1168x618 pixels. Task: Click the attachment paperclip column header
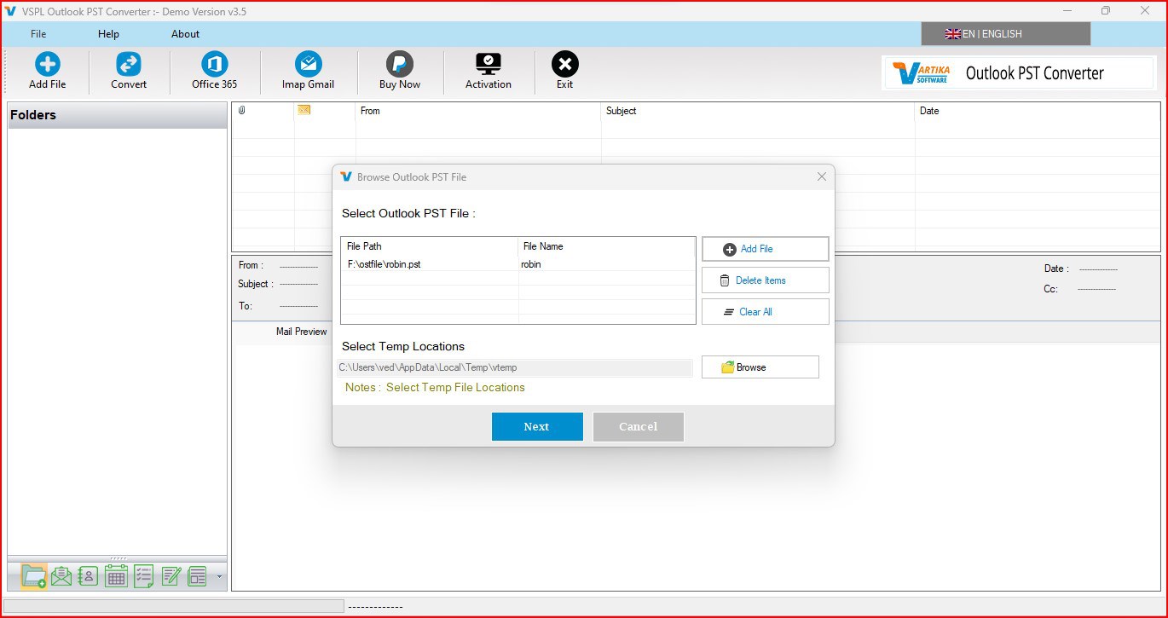point(242,111)
